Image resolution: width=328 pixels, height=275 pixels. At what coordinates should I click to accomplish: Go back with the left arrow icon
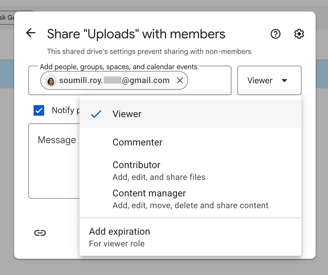point(31,33)
